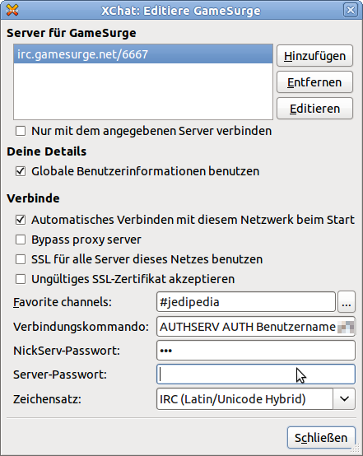Click the Editieren button
This screenshot has height=456, width=363.
click(x=314, y=109)
